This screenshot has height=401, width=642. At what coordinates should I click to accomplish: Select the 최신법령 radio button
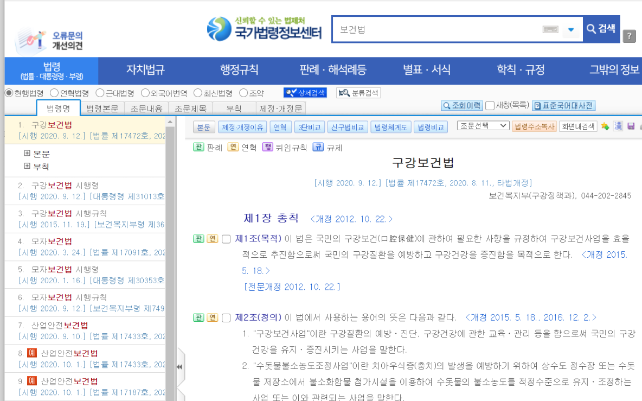pyautogui.click(x=198, y=93)
